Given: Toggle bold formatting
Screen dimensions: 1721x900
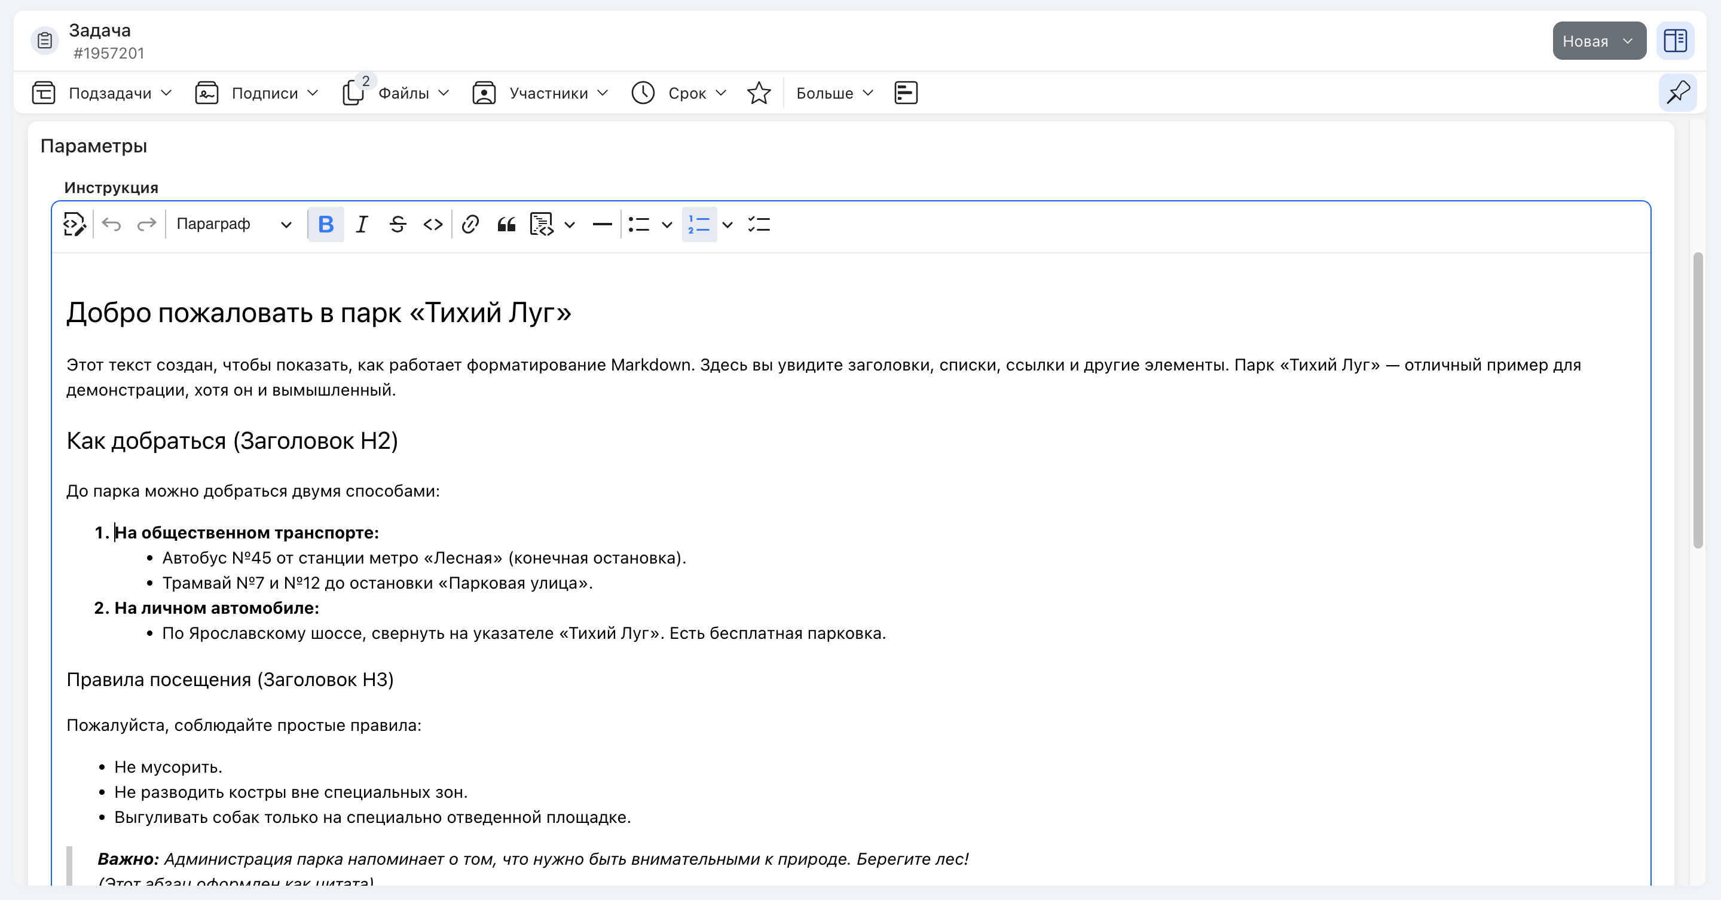Looking at the screenshot, I should click(326, 224).
